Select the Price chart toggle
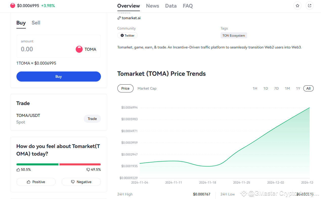 [x=125, y=88]
